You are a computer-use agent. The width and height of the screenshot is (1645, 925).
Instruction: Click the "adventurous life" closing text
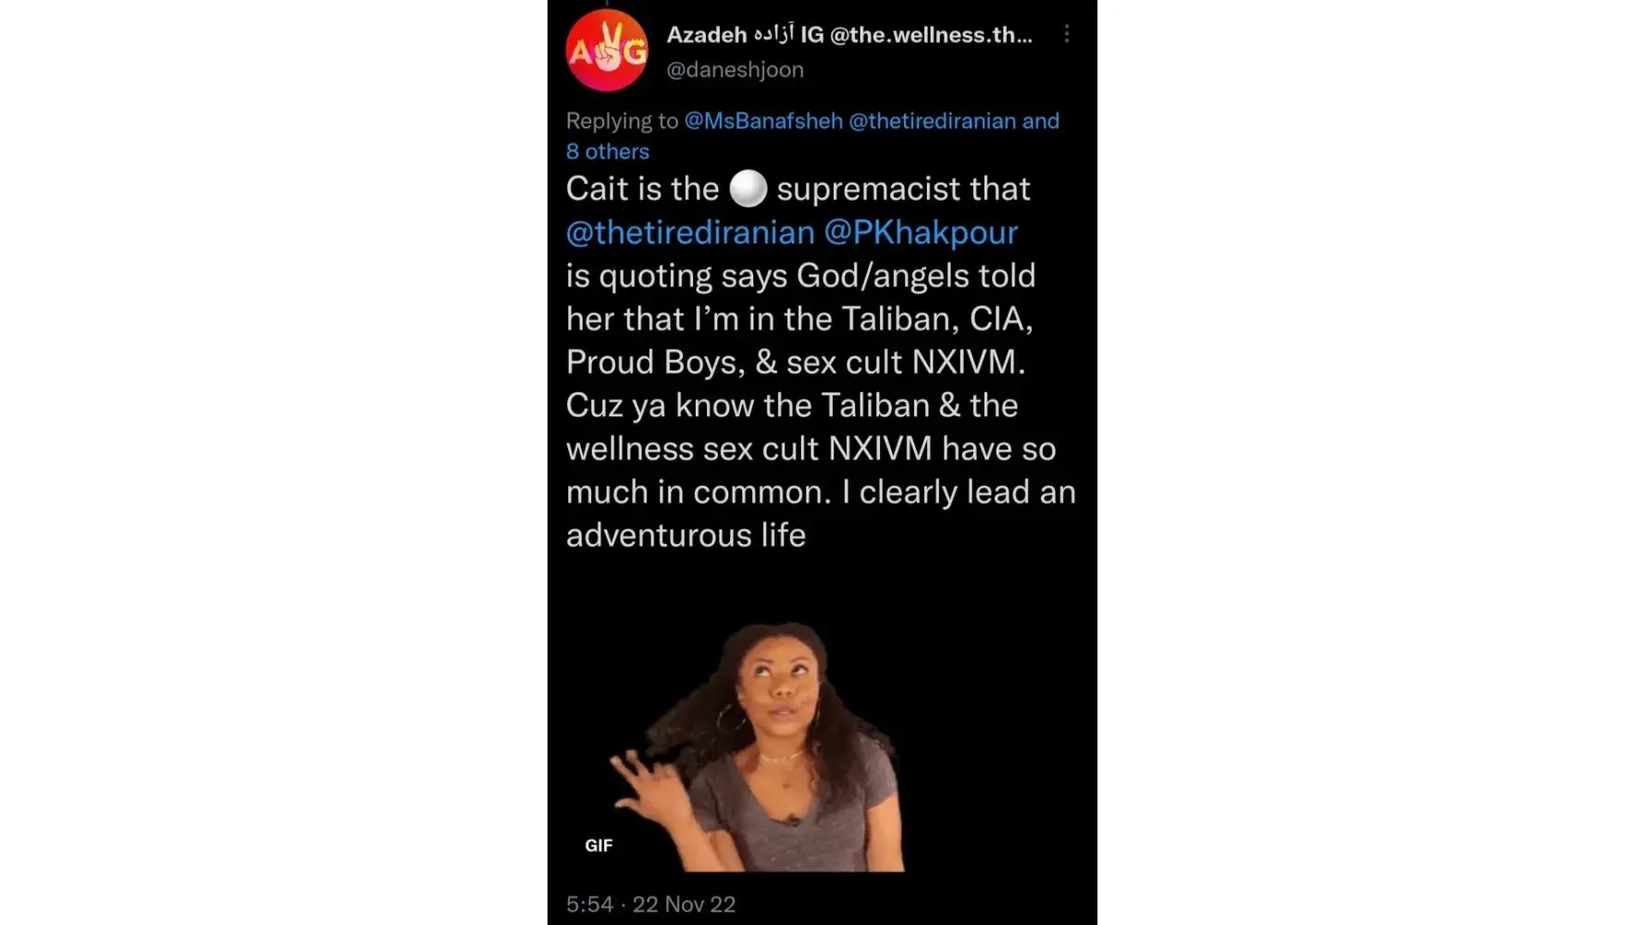[686, 536]
